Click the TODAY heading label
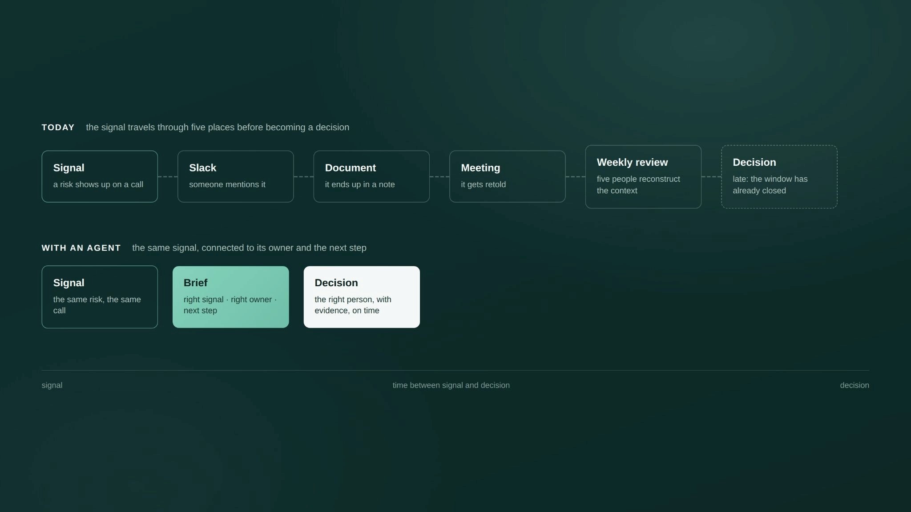Viewport: 911px width, 512px height. pyautogui.click(x=58, y=128)
